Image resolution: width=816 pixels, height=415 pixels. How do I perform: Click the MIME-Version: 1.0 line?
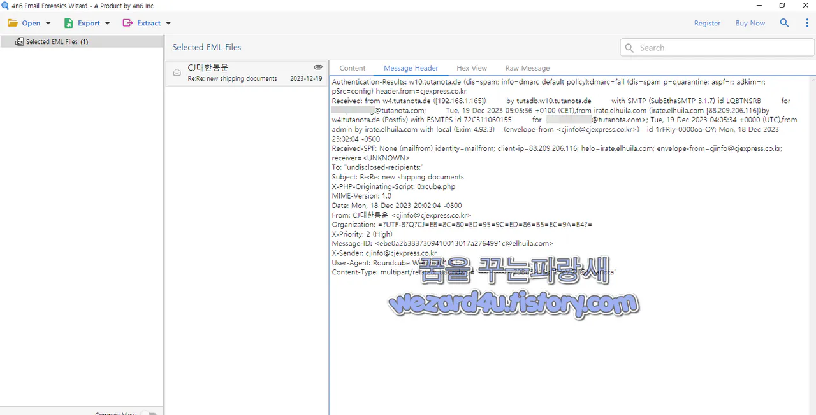pyautogui.click(x=361, y=196)
